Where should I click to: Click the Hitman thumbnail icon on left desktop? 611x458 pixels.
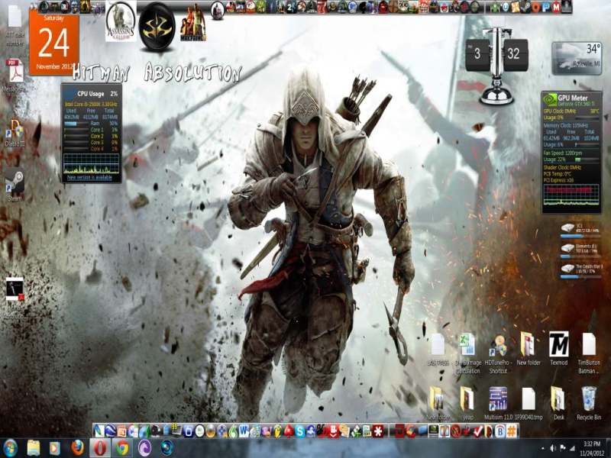[15, 289]
